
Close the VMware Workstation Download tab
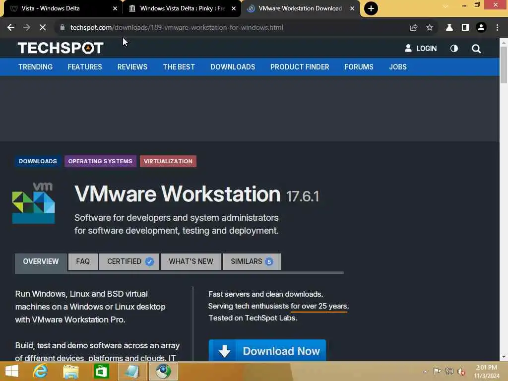click(352, 8)
